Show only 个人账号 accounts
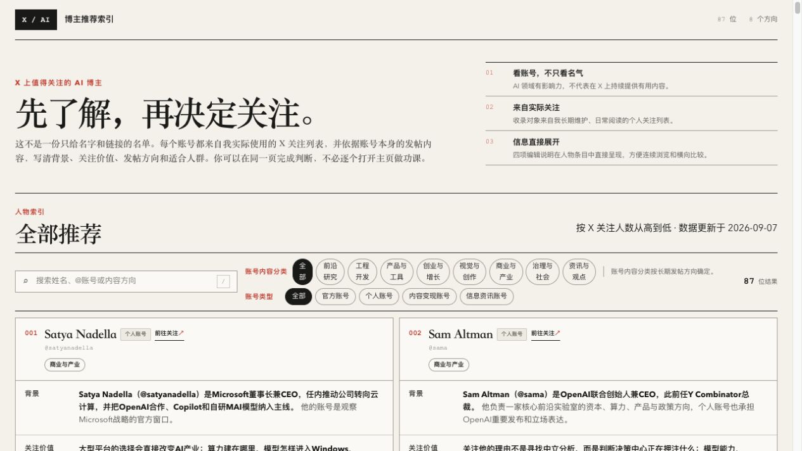Screen dimensions: 802x451 [379, 296]
